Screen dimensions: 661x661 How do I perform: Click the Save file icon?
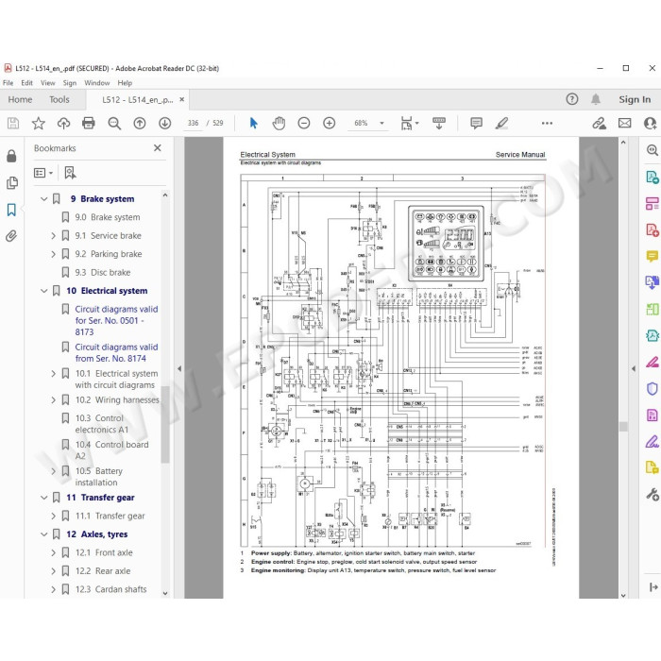(x=13, y=123)
